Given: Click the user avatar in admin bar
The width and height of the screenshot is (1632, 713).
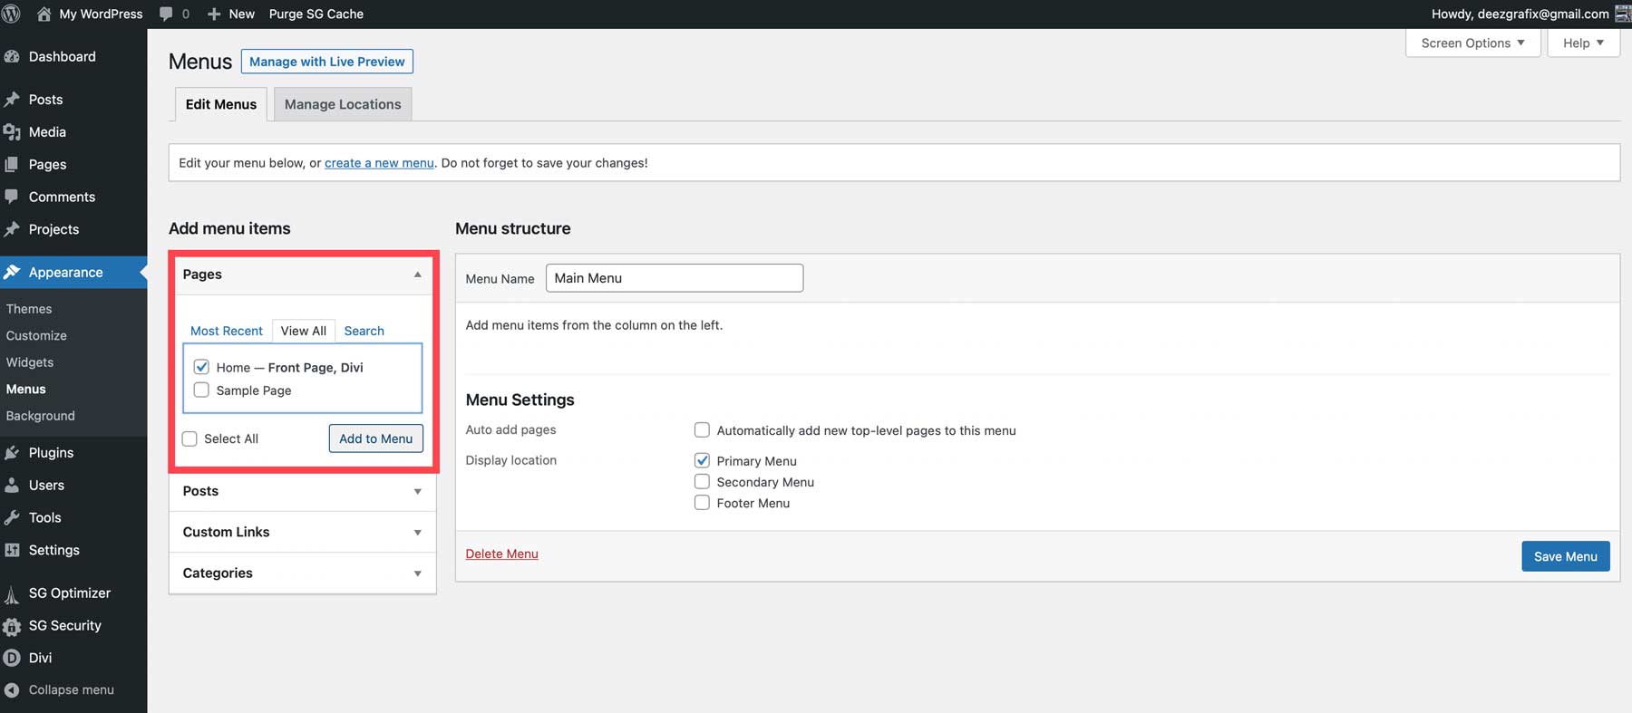Looking at the screenshot, I should point(1623,14).
